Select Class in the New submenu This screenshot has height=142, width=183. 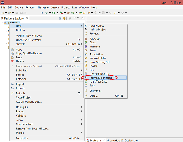tap(93, 43)
